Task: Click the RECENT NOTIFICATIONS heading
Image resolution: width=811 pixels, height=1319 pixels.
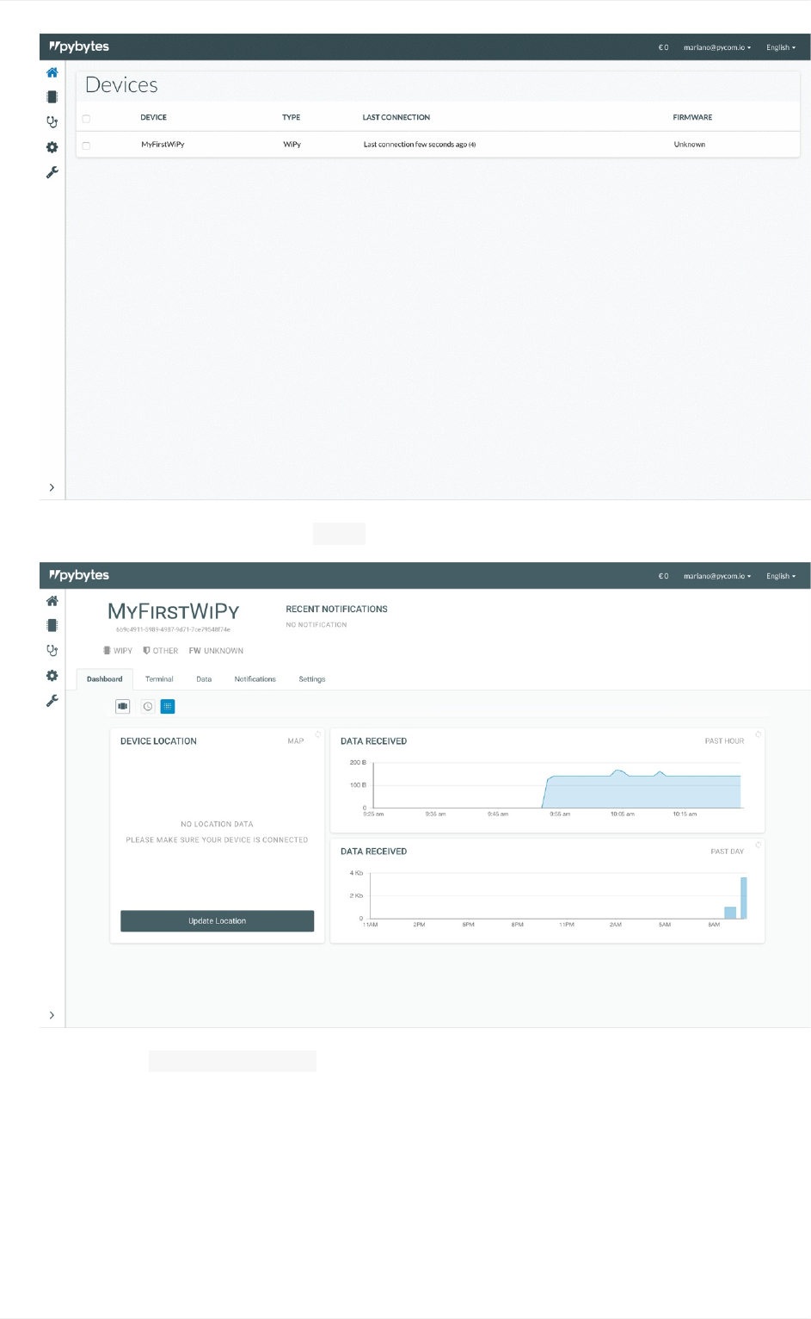Action: pos(336,609)
